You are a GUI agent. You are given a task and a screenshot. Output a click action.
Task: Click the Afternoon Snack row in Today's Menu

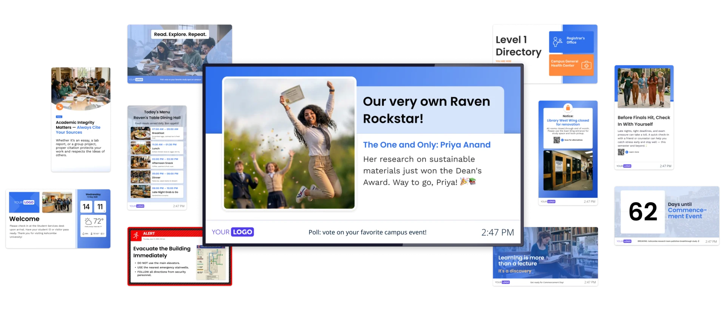(157, 162)
